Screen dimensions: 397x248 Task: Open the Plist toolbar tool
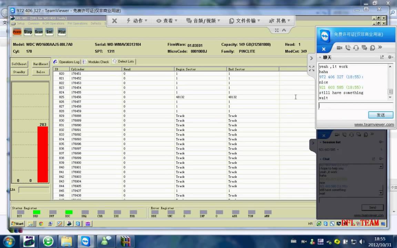62,32
